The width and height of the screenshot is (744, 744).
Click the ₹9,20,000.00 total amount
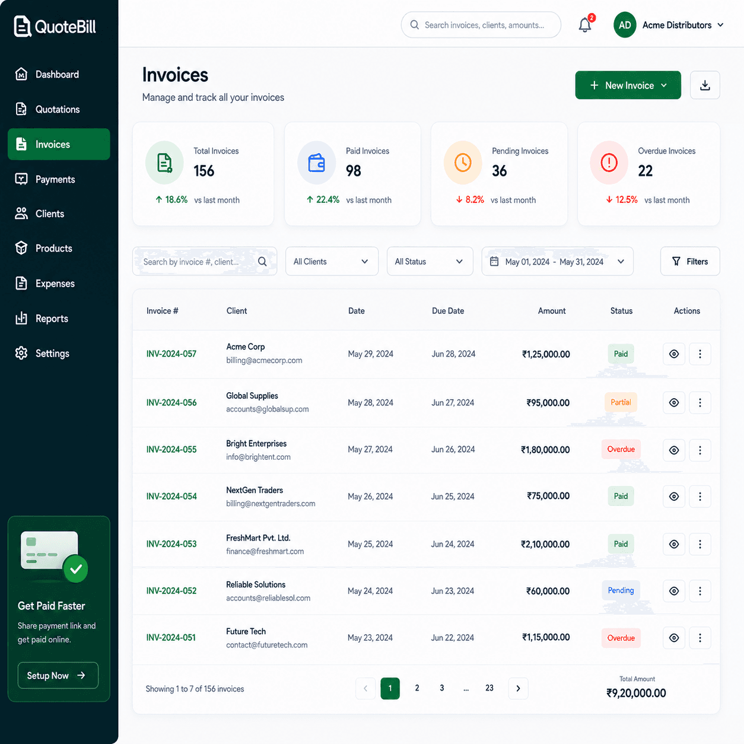[636, 693]
